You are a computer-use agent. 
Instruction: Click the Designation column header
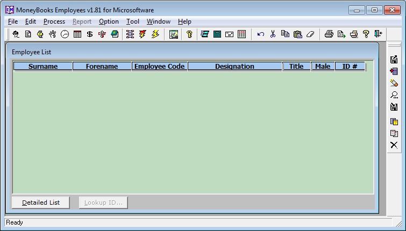(234, 67)
